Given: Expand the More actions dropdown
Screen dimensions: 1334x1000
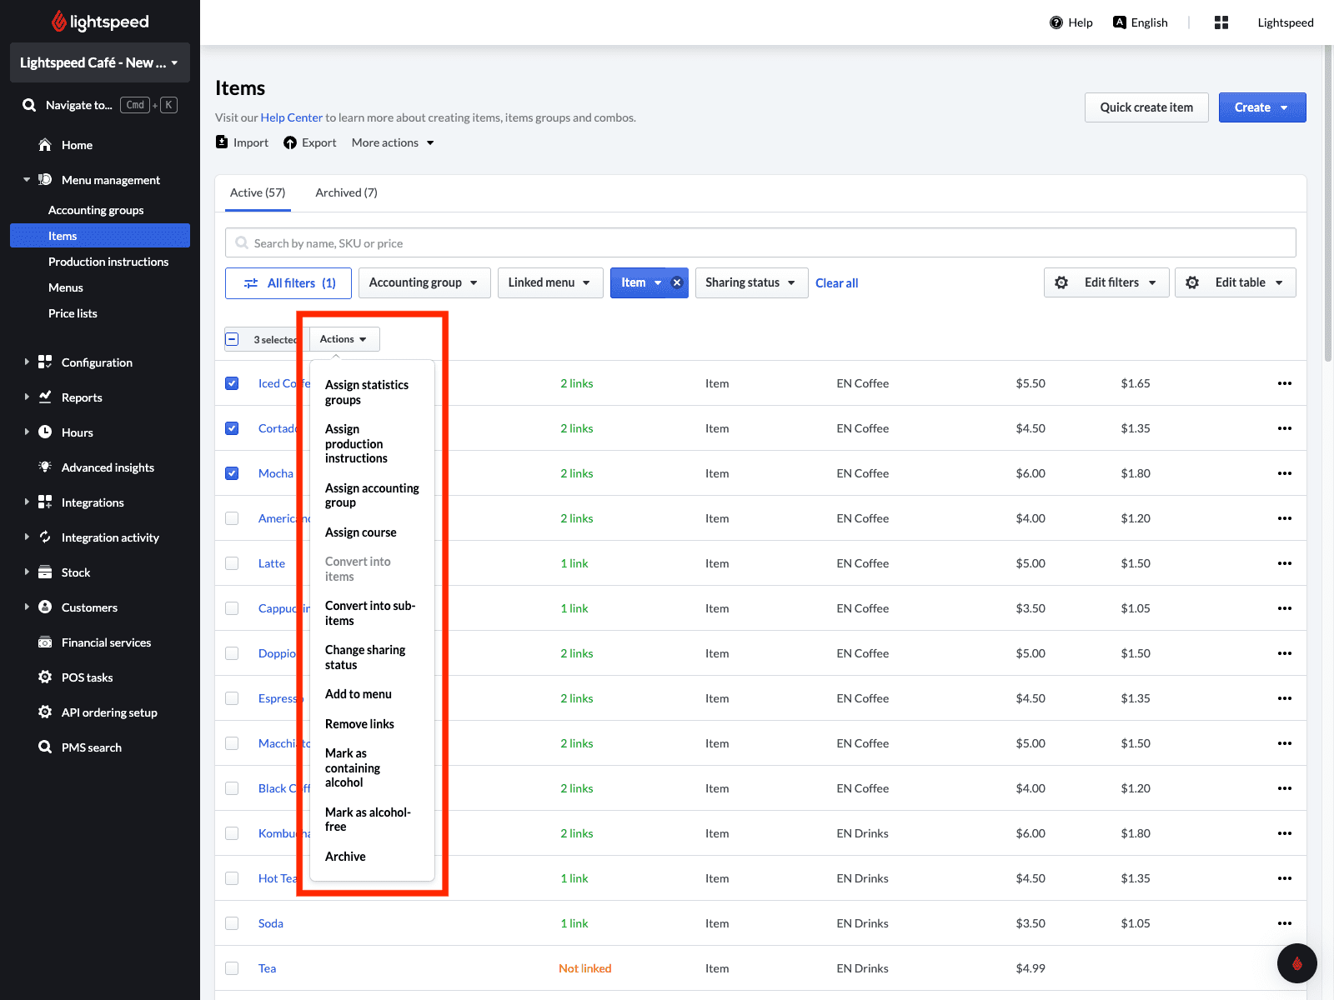Looking at the screenshot, I should 393,142.
